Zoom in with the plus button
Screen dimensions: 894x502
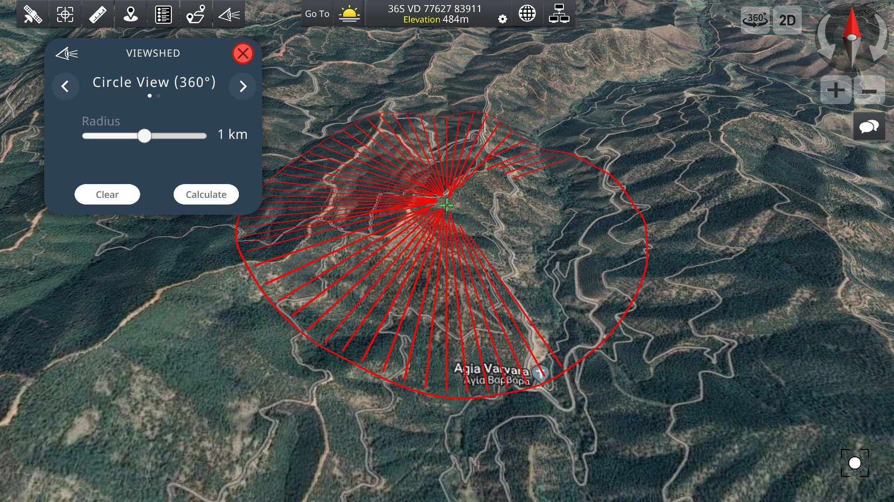(836, 90)
